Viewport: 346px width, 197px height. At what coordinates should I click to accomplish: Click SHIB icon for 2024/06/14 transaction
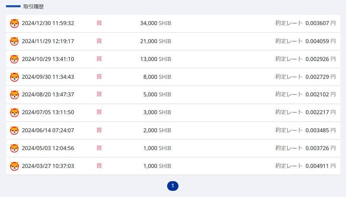[x=15, y=130]
